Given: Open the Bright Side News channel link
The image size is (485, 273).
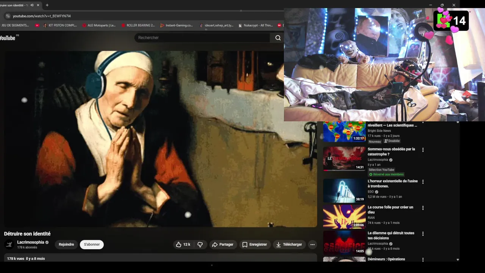Looking at the screenshot, I should point(379,131).
